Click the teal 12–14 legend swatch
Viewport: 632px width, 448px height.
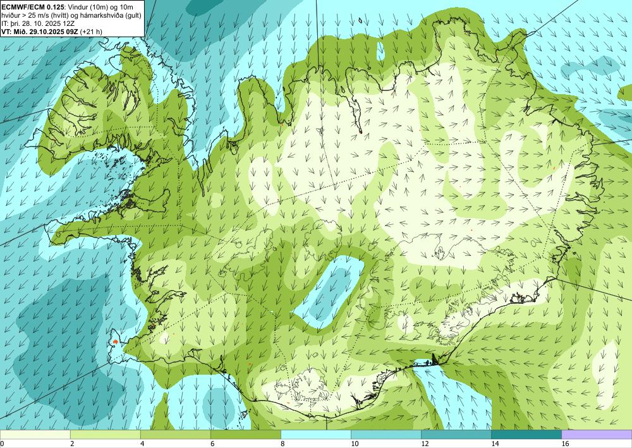(456, 434)
